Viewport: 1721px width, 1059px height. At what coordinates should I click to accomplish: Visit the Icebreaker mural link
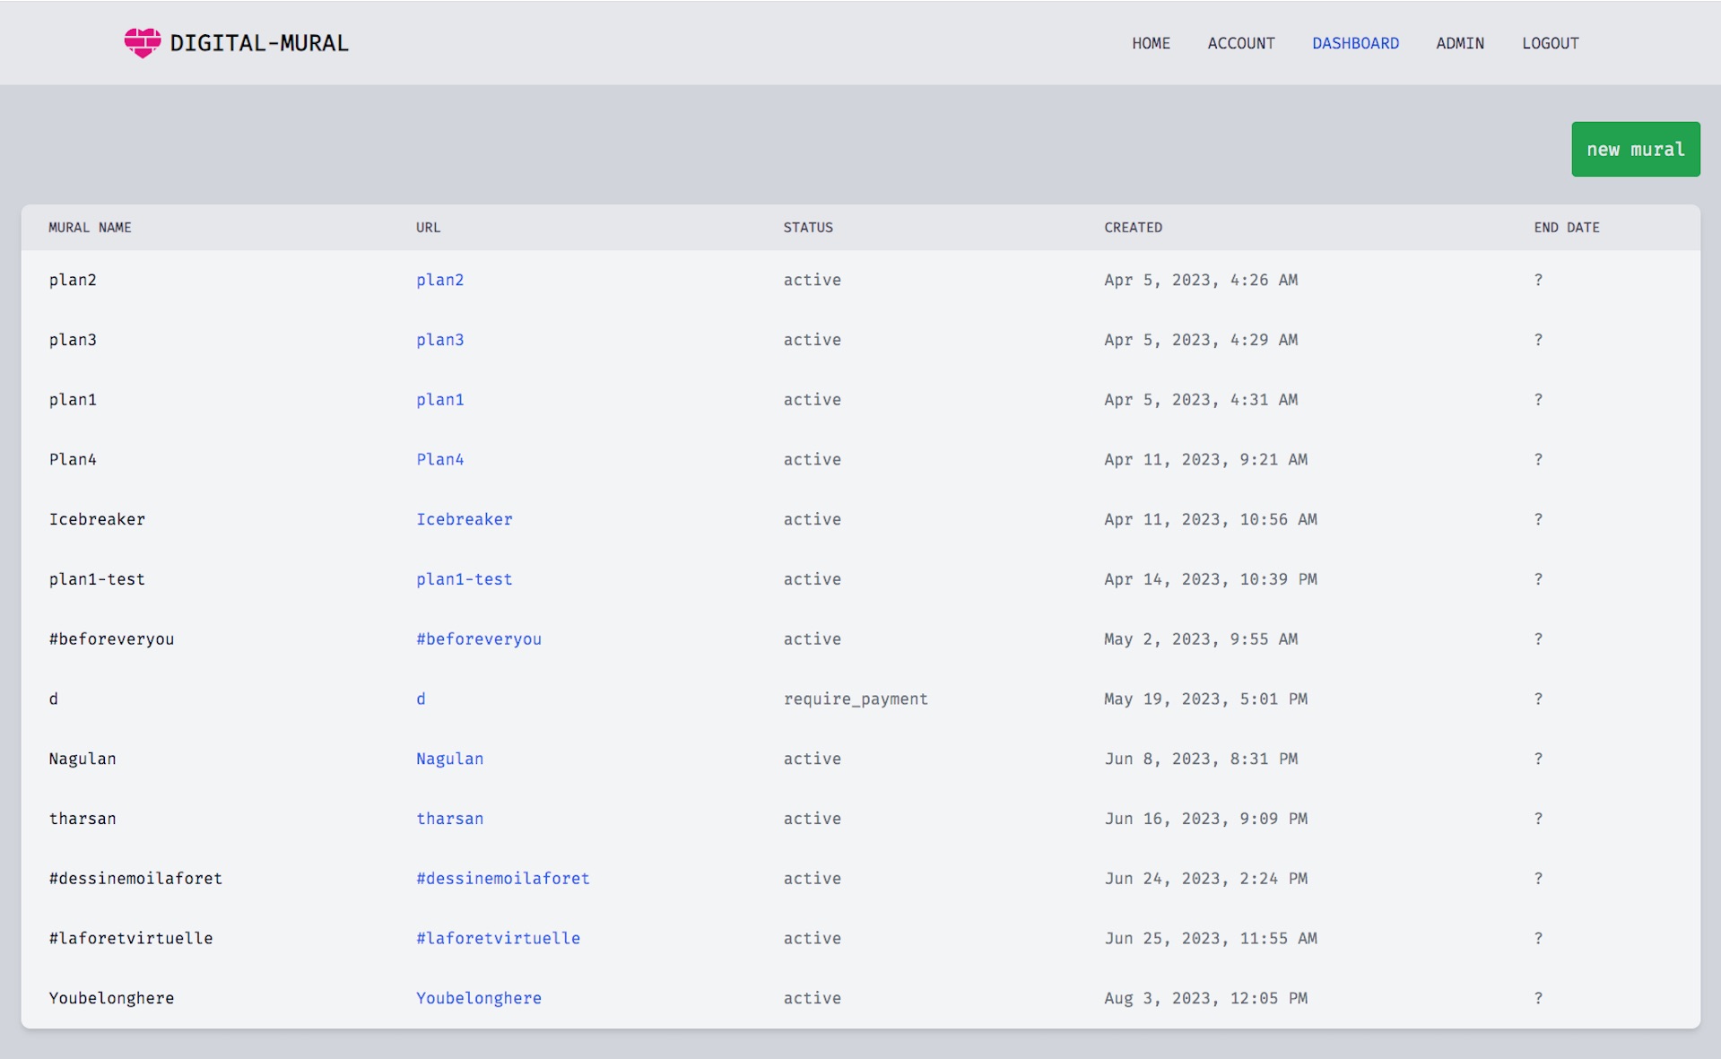tap(464, 519)
